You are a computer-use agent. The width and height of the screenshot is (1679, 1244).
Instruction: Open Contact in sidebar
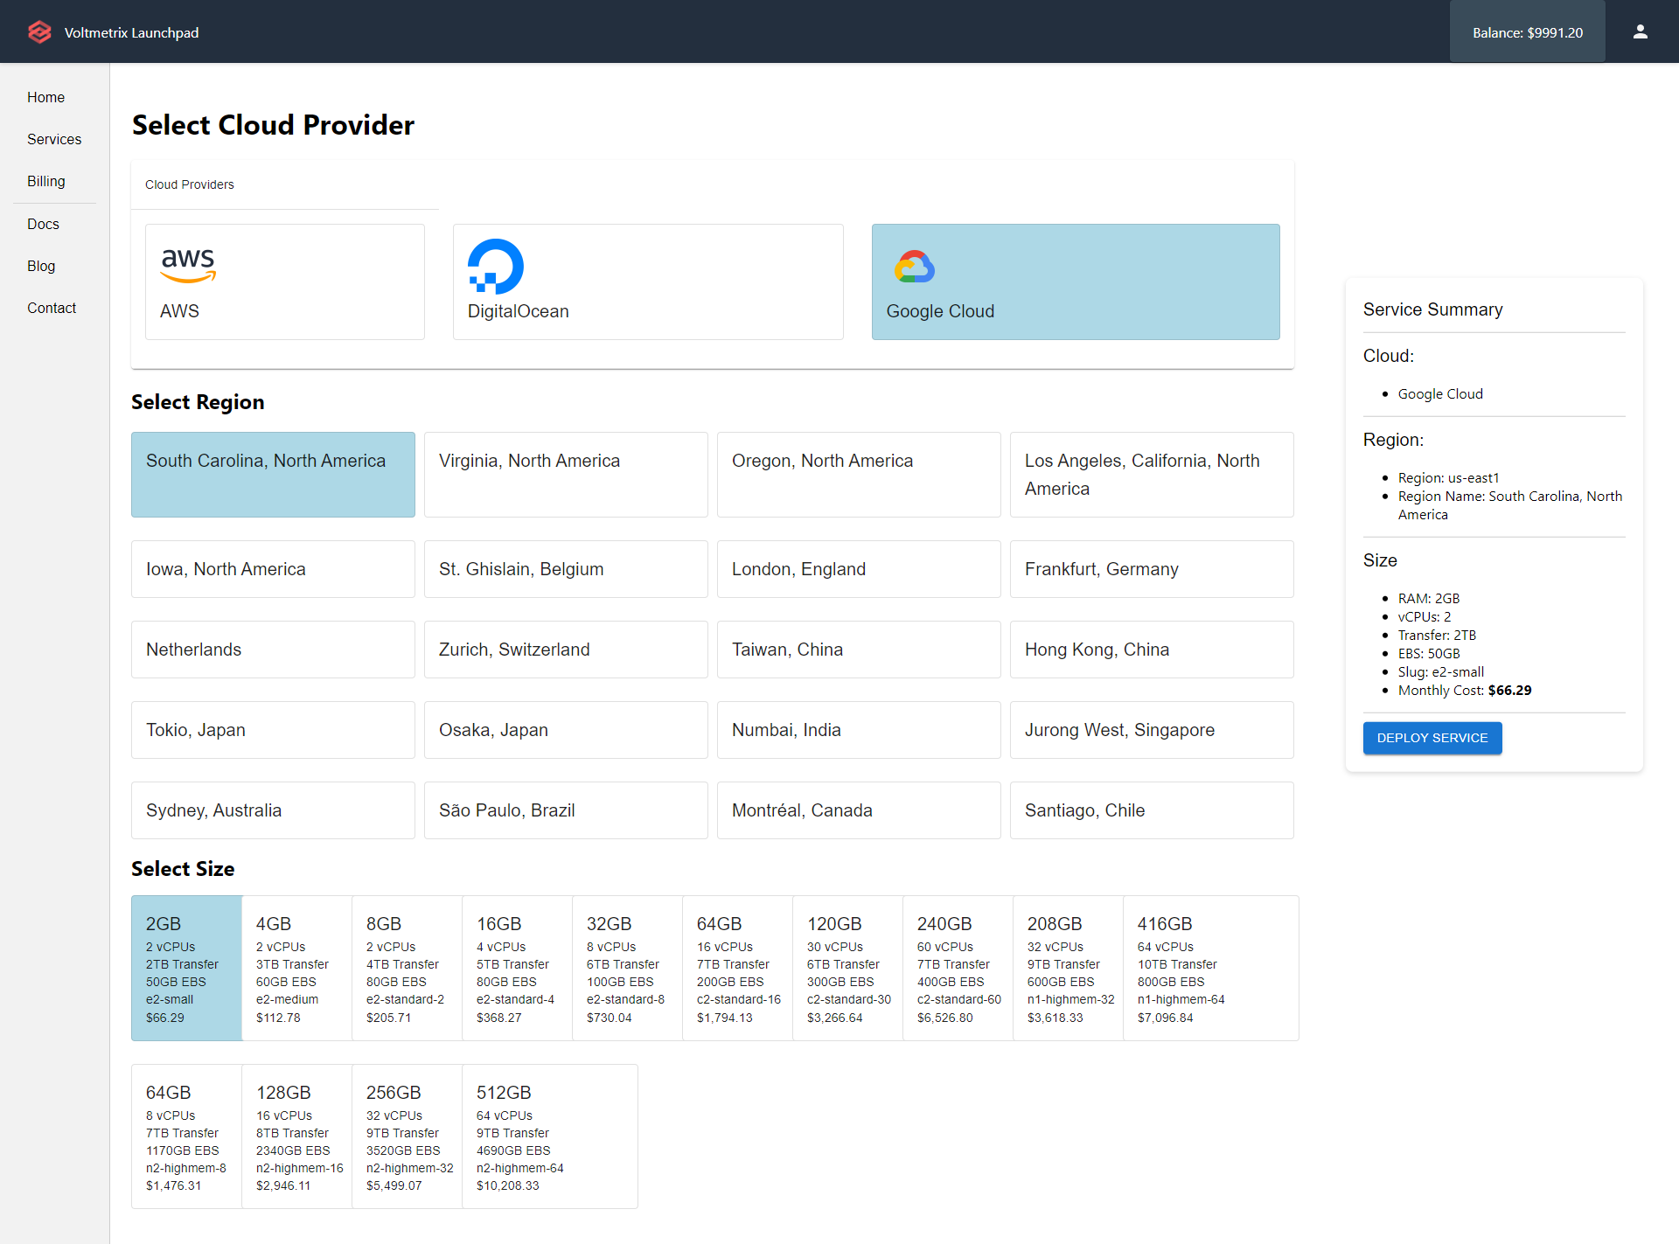(52, 308)
